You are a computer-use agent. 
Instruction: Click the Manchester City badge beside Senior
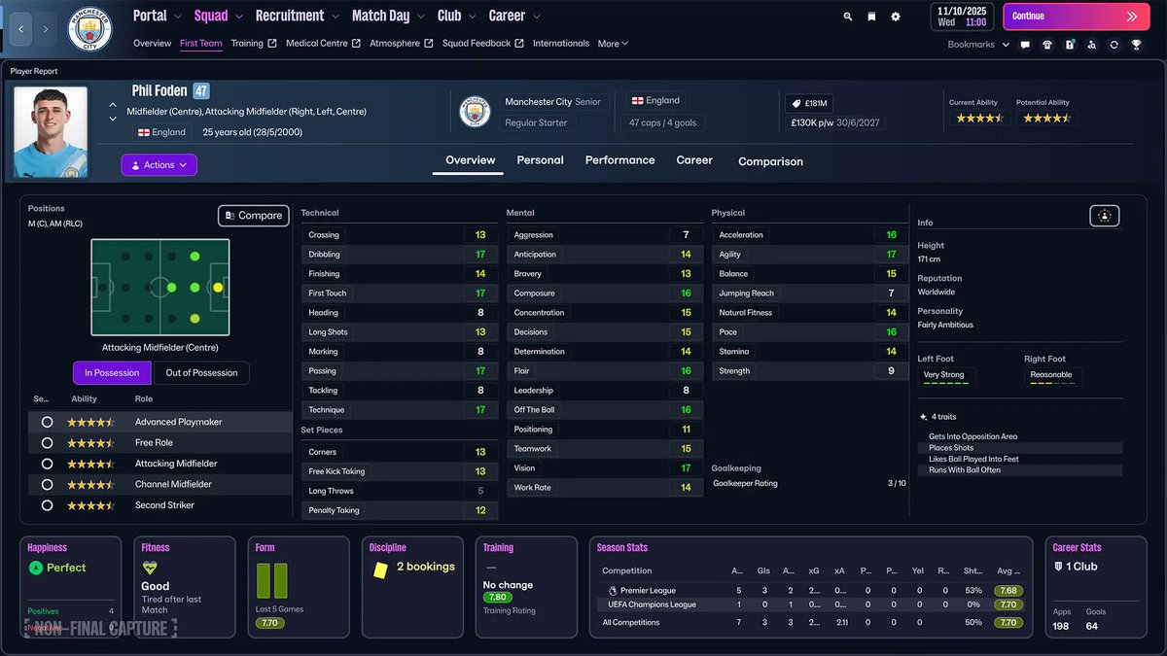pyautogui.click(x=475, y=112)
